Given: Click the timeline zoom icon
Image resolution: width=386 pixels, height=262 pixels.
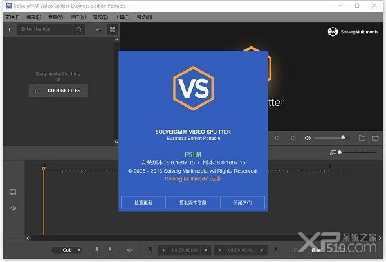Looking at the screenshot, I should tap(333, 153).
